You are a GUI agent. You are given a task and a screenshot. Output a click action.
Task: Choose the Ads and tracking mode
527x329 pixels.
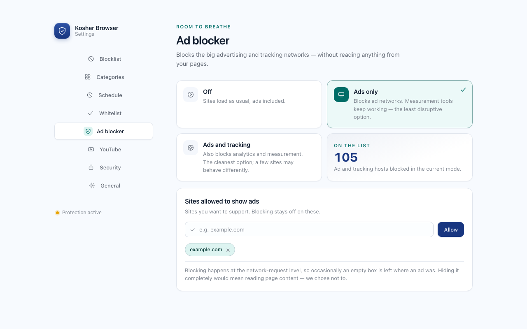pyautogui.click(x=249, y=157)
